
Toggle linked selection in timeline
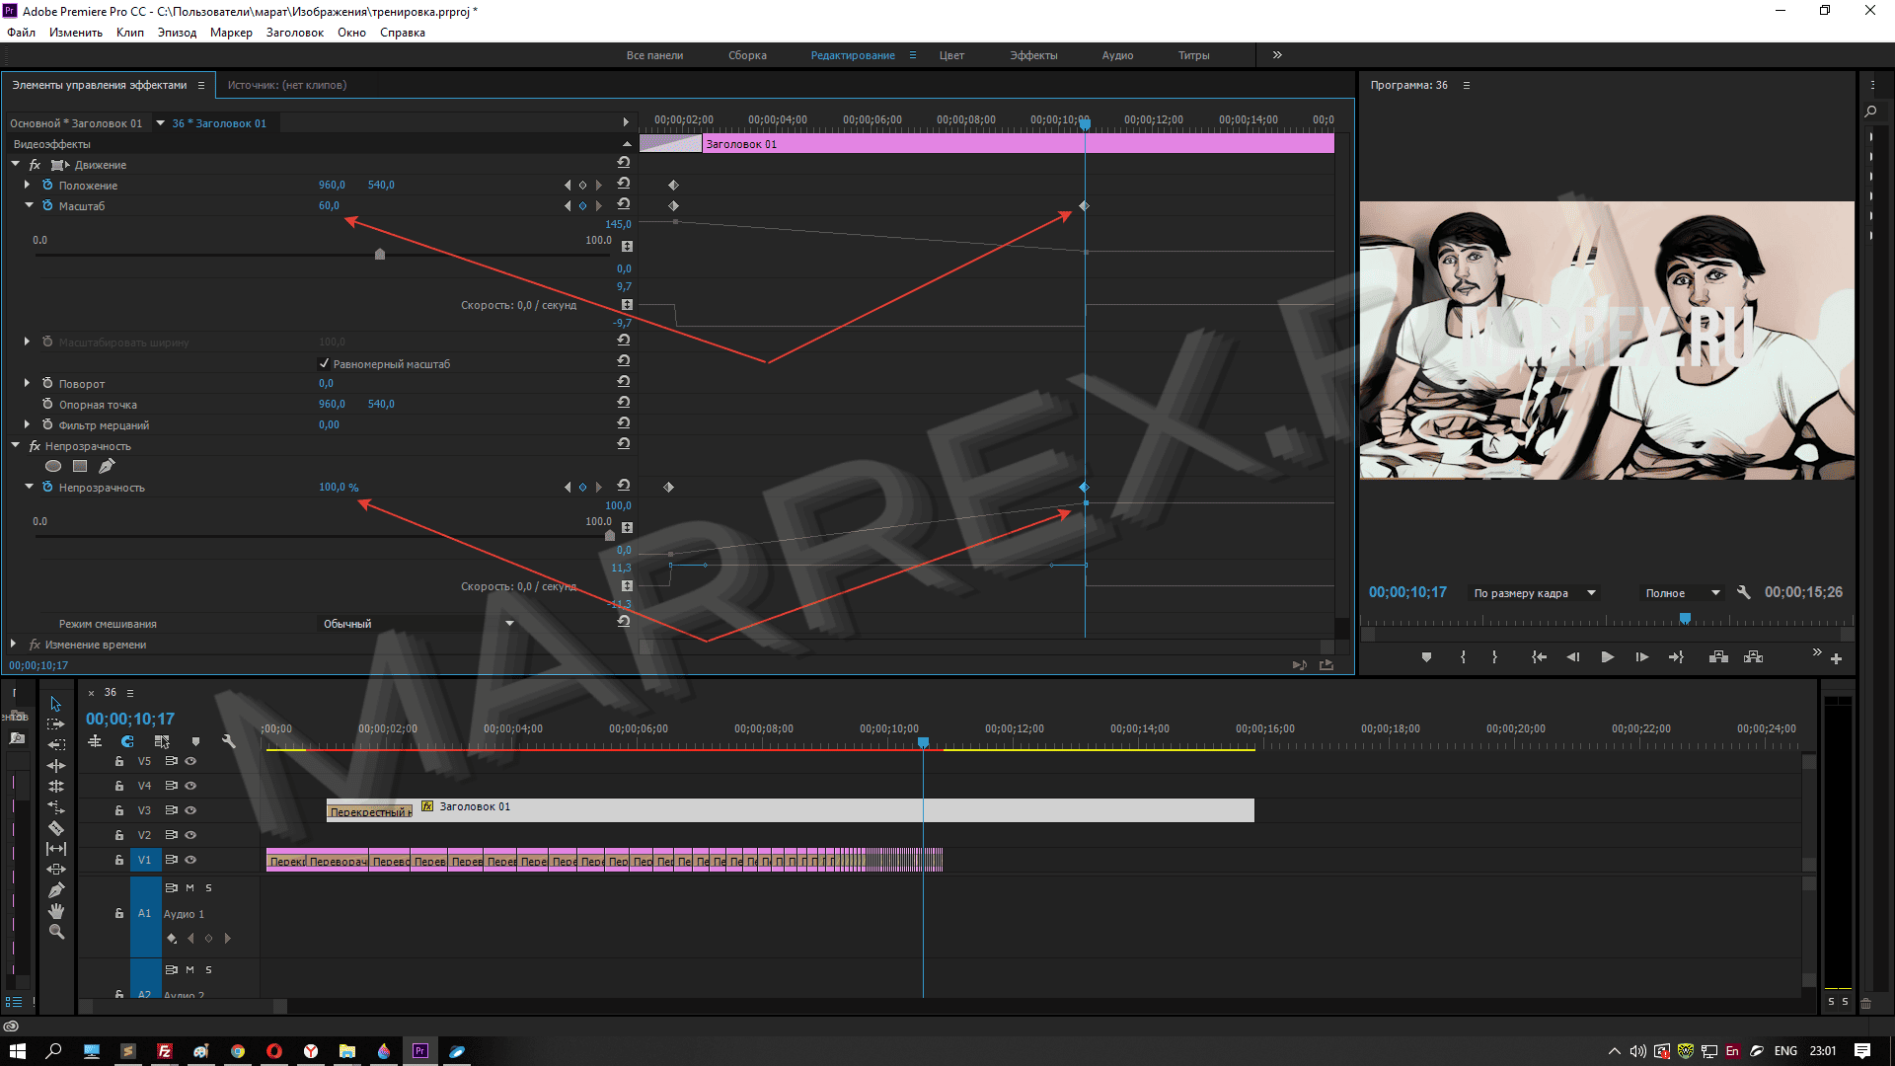point(162,741)
